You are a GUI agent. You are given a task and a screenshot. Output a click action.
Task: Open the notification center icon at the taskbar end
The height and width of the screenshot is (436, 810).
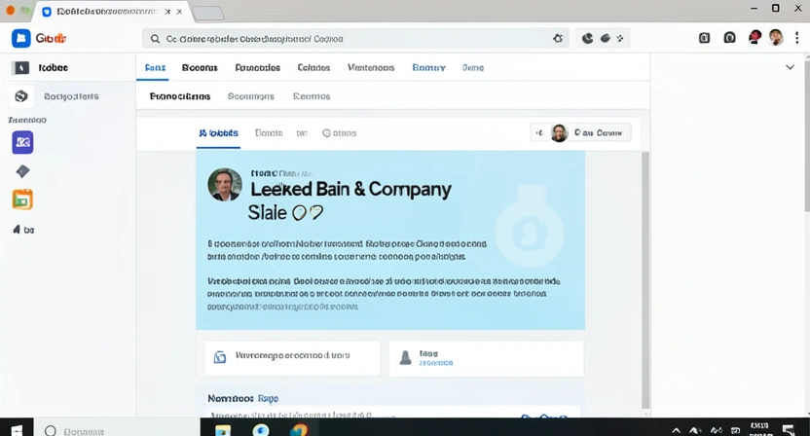pos(789,430)
